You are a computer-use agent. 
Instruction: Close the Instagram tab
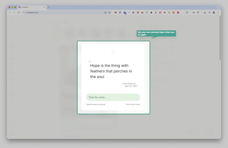[44, 7]
